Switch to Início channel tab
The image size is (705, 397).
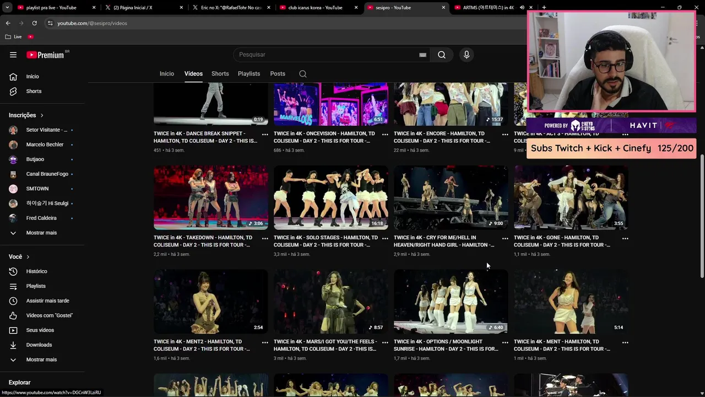pyautogui.click(x=167, y=74)
